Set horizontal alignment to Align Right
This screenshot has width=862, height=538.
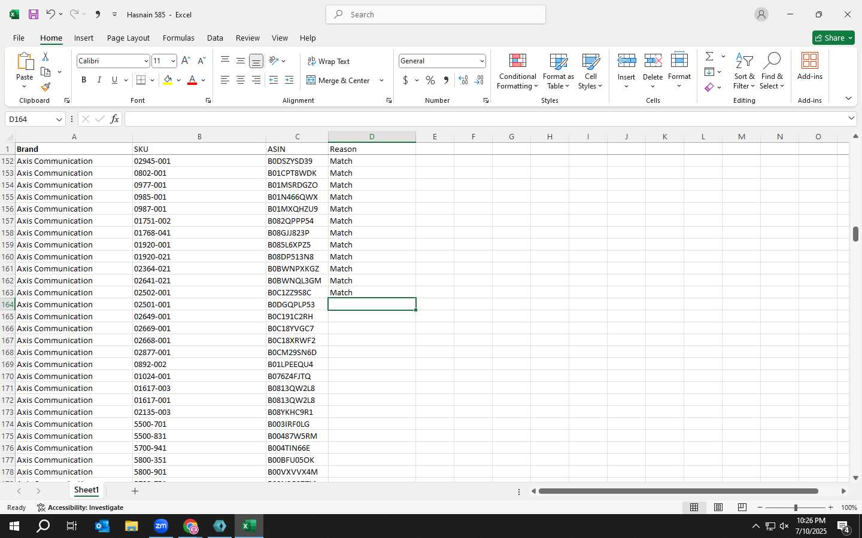click(x=256, y=80)
